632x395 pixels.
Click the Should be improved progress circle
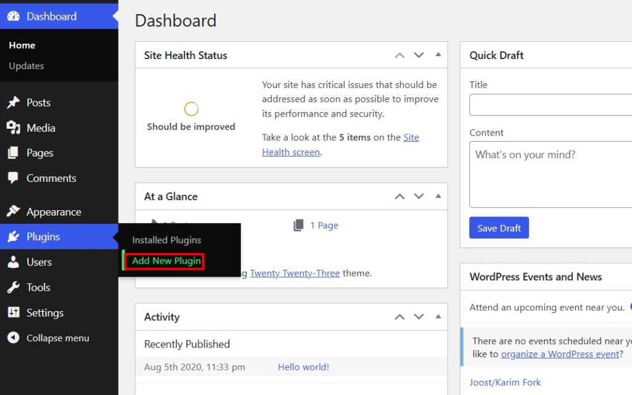coord(191,108)
